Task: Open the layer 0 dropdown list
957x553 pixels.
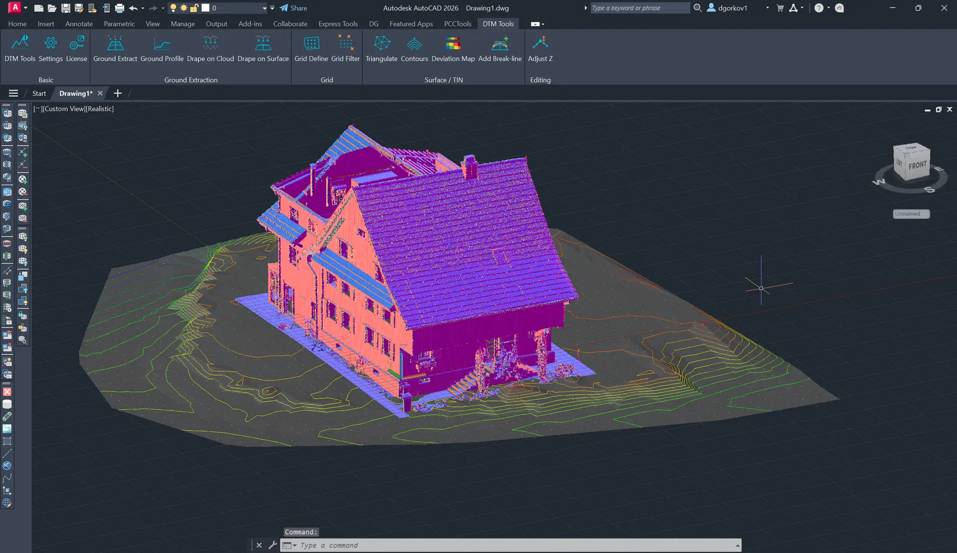Action: (x=265, y=8)
